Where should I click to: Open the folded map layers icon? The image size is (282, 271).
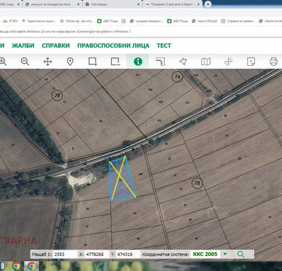click(x=205, y=62)
